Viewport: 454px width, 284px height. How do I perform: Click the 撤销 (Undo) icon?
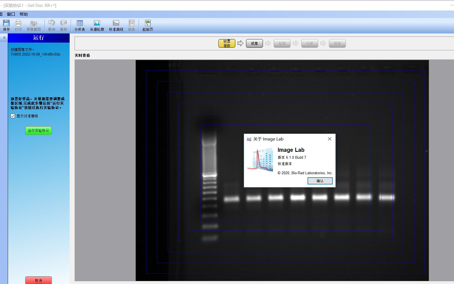coord(51,25)
